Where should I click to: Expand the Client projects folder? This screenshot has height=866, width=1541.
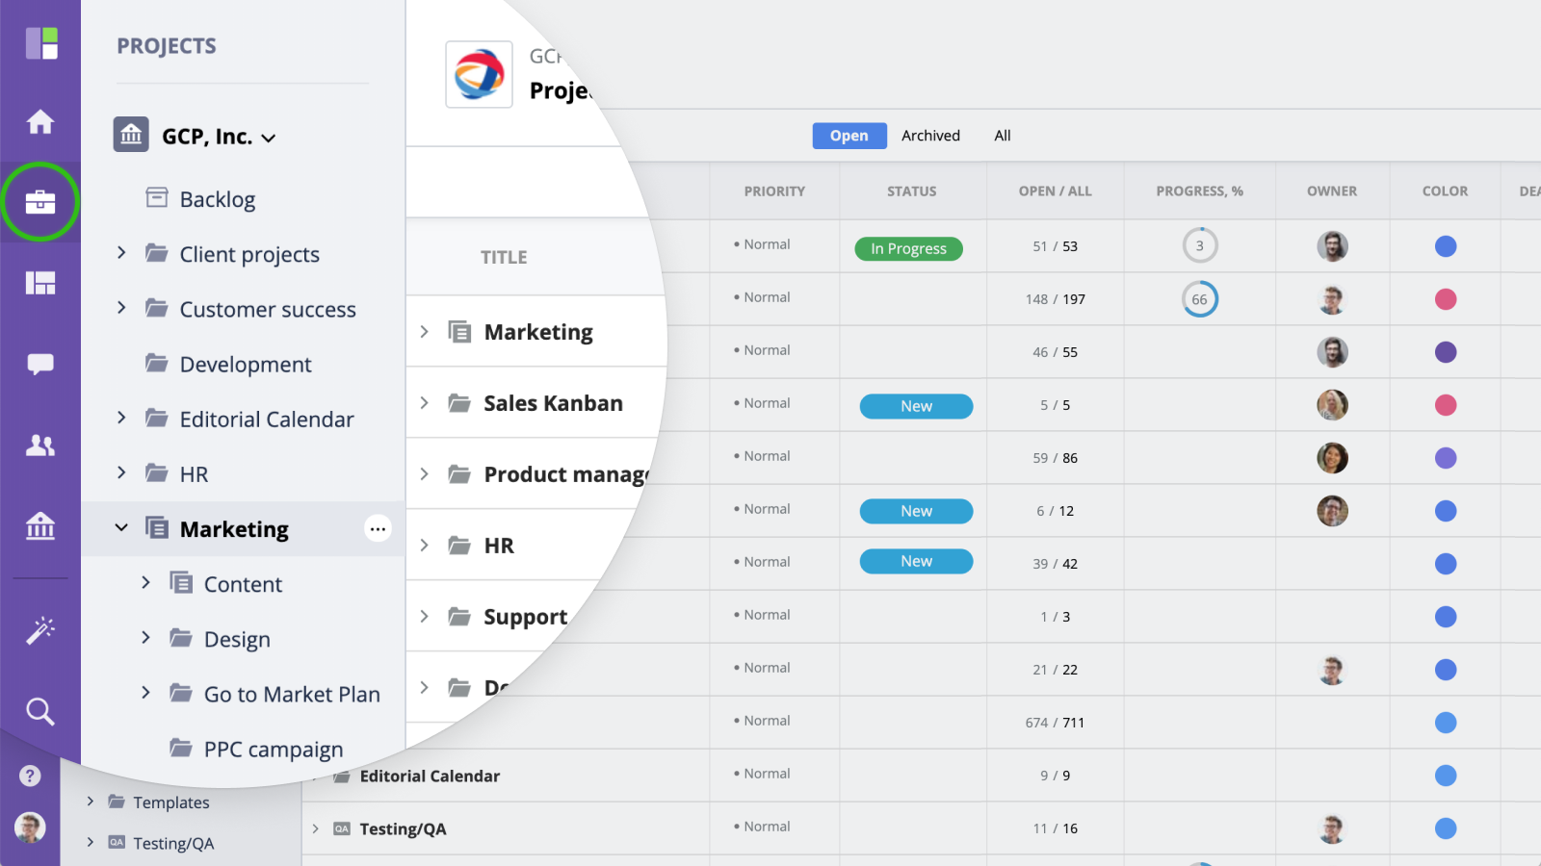(x=121, y=253)
